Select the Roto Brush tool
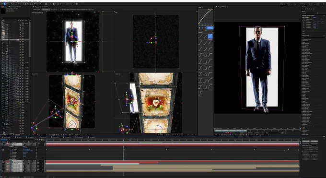The height and width of the screenshot is (178, 326). coord(37,4)
